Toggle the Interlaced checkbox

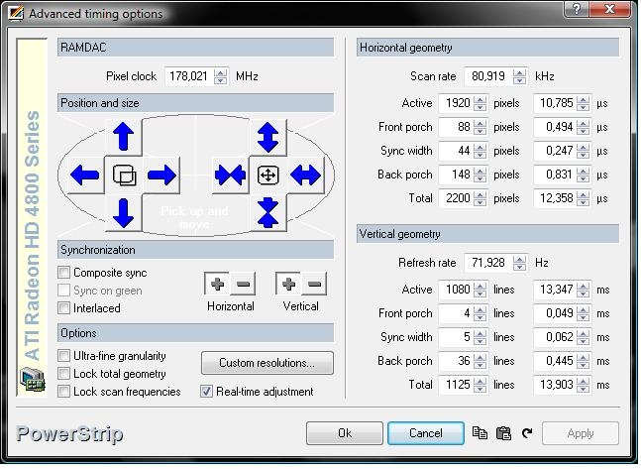click(63, 308)
